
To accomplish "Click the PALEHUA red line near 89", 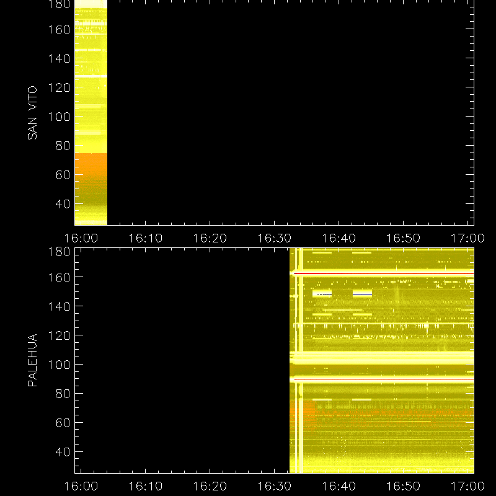I will coord(384,379).
